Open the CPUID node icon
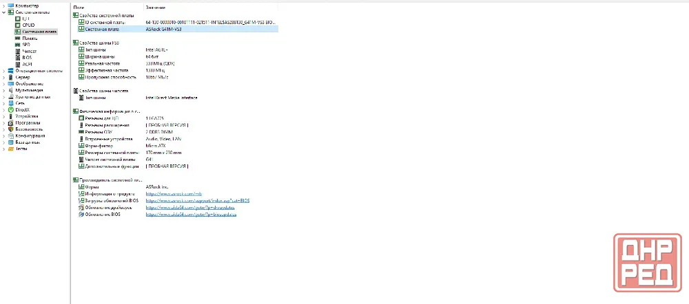This screenshot has height=304, width=689. (x=18, y=25)
